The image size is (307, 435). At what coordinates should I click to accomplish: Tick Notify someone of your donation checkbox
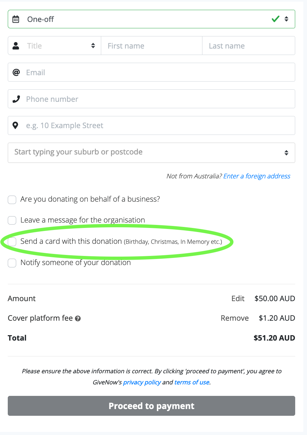click(x=12, y=263)
